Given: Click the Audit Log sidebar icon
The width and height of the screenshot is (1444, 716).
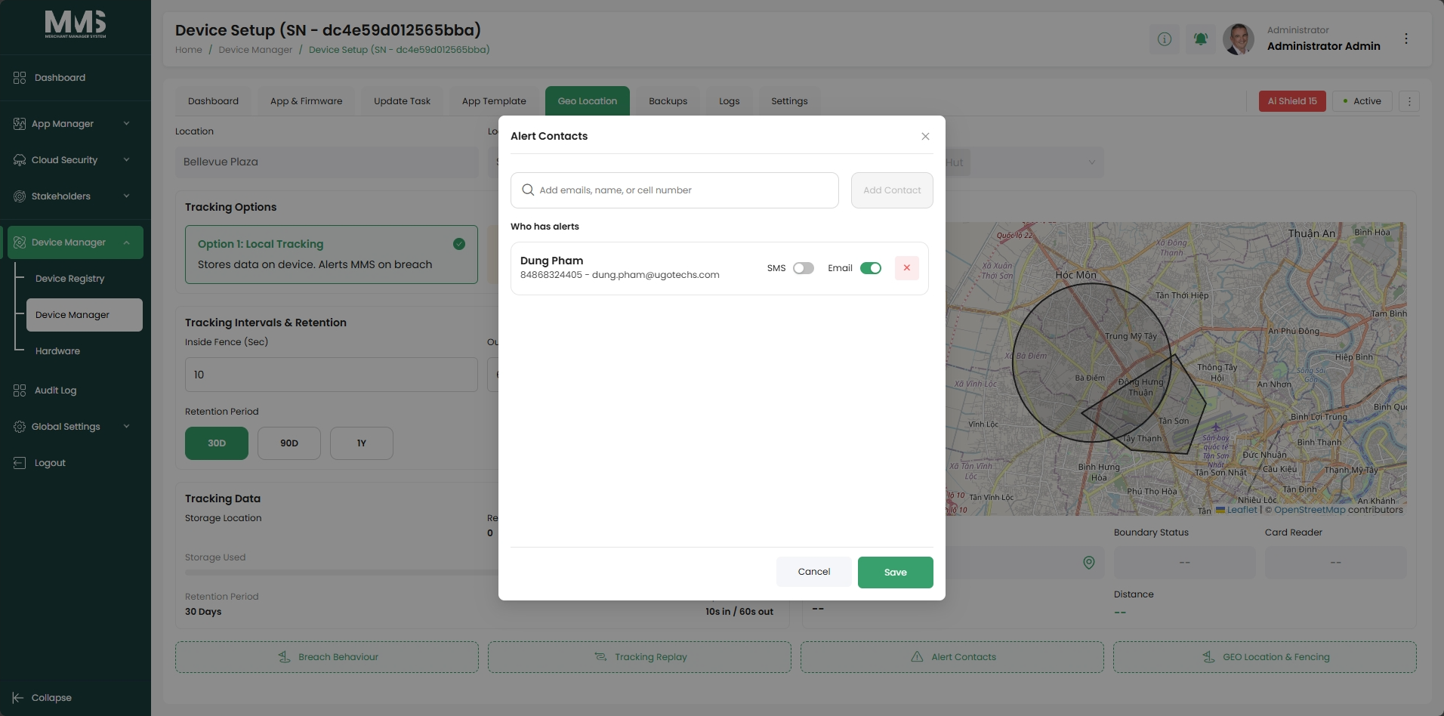Looking at the screenshot, I should pyautogui.click(x=20, y=390).
